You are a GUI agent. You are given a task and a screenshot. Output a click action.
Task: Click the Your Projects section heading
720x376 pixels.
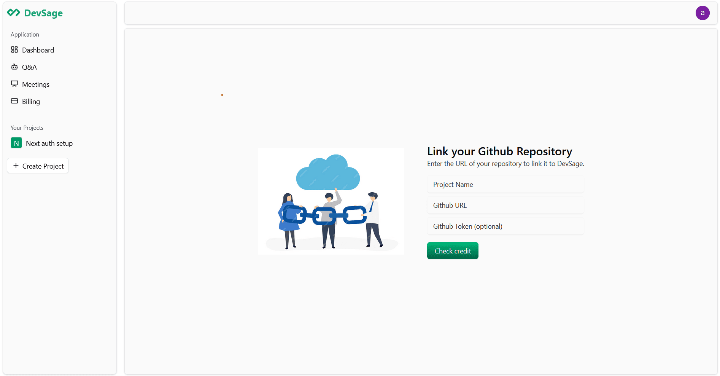click(x=27, y=127)
